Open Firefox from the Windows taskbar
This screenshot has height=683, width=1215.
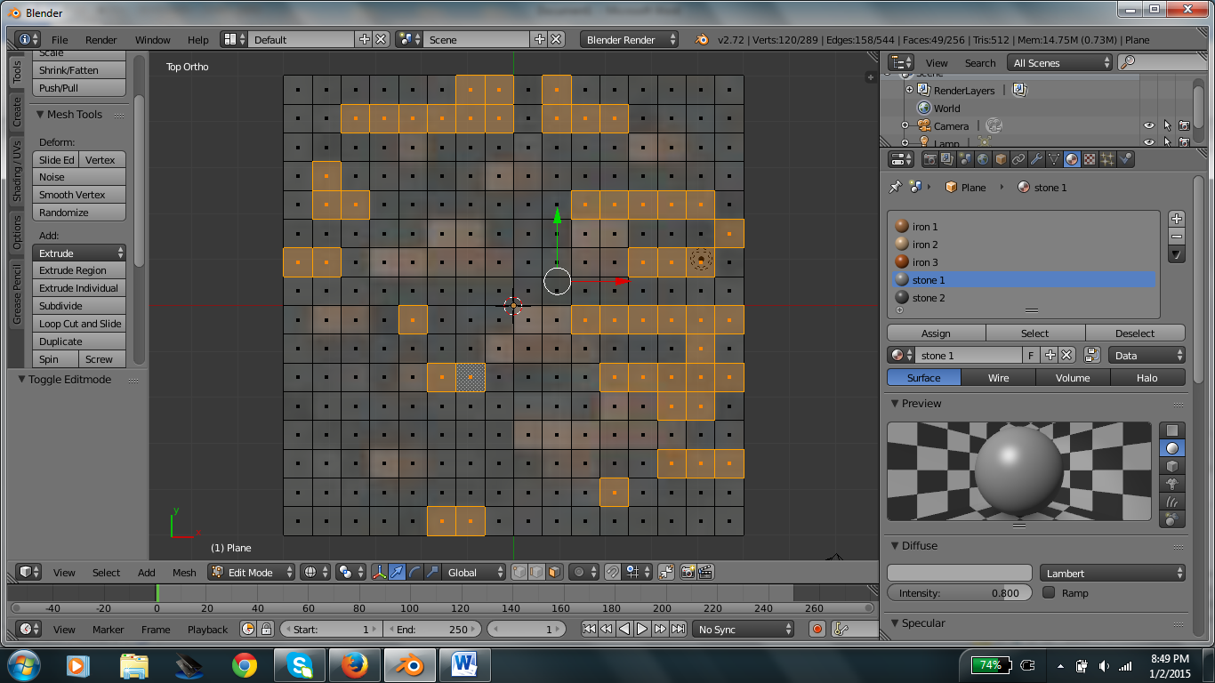pyautogui.click(x=354, y=664)
